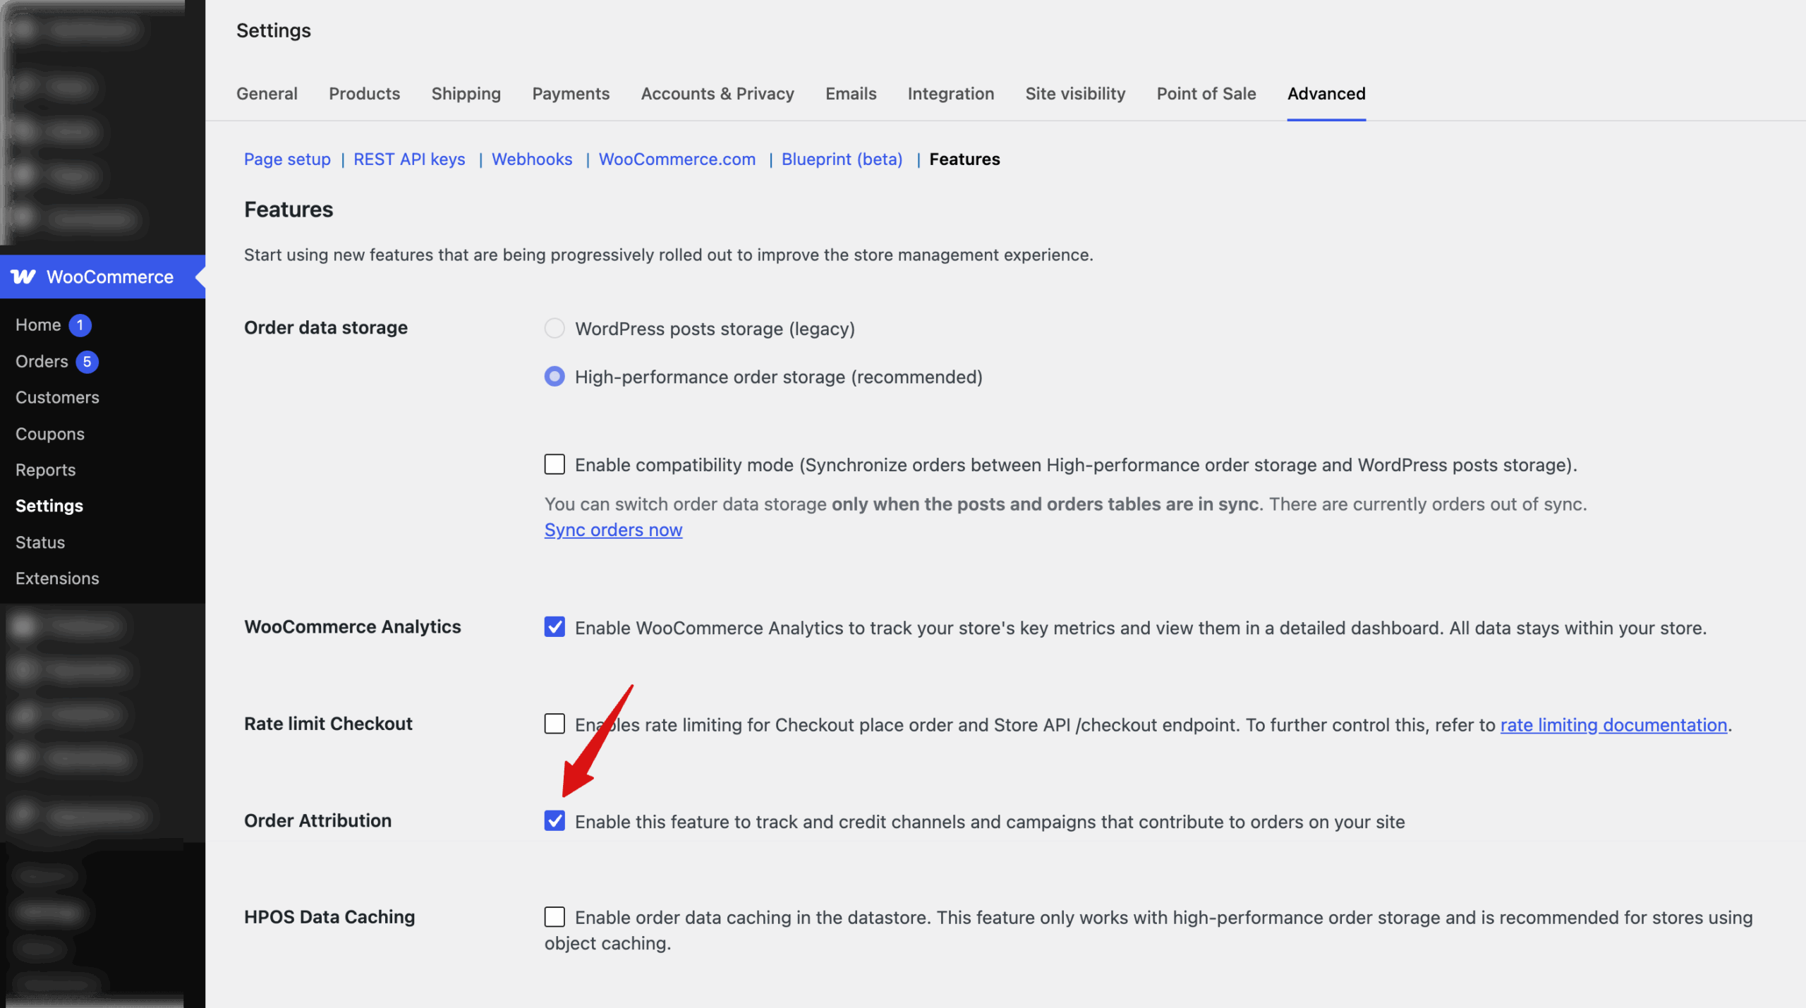Click the Rate limit Checkout label

[328, 724]
